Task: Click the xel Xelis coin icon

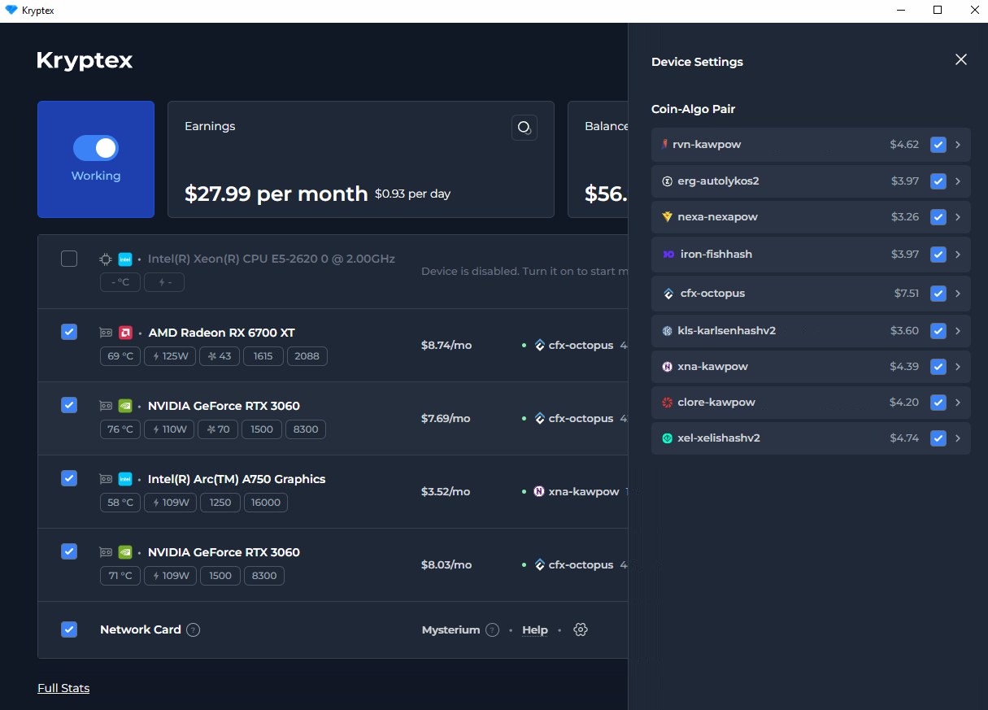Action: click(x=668, y=438)
